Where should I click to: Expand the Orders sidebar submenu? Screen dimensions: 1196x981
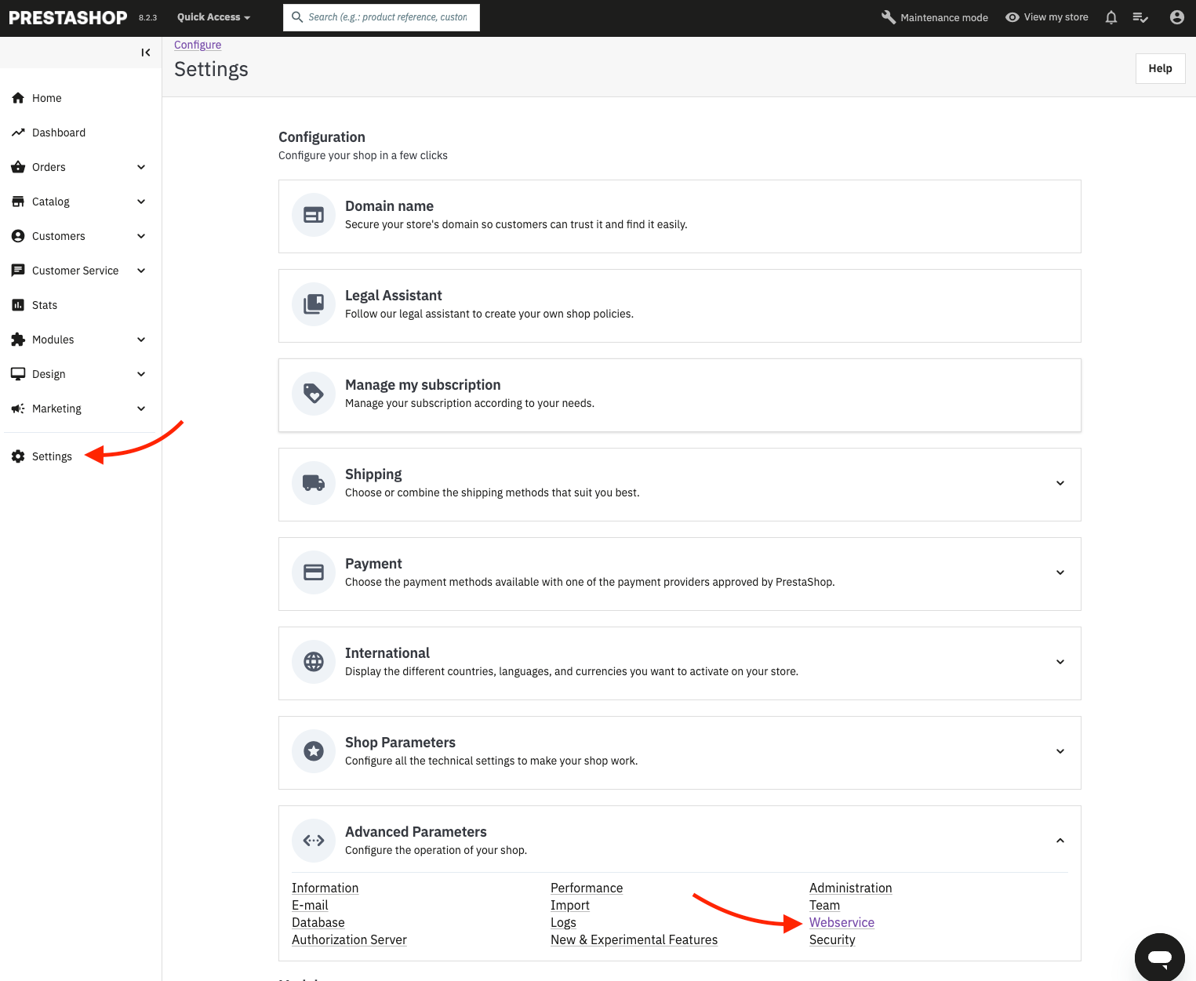coord(141,167)
